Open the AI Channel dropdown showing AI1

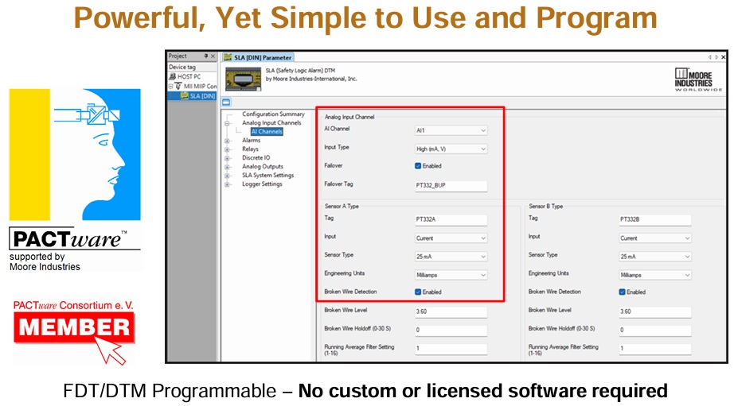[451, 130]
